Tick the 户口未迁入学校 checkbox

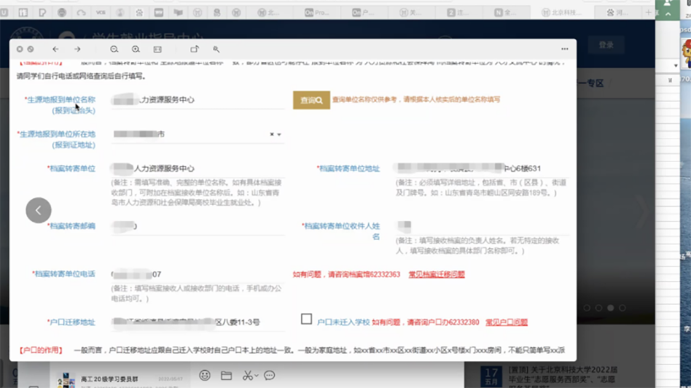[x=306, y=318]
